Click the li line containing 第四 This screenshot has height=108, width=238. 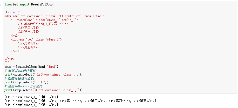point(28,43)
